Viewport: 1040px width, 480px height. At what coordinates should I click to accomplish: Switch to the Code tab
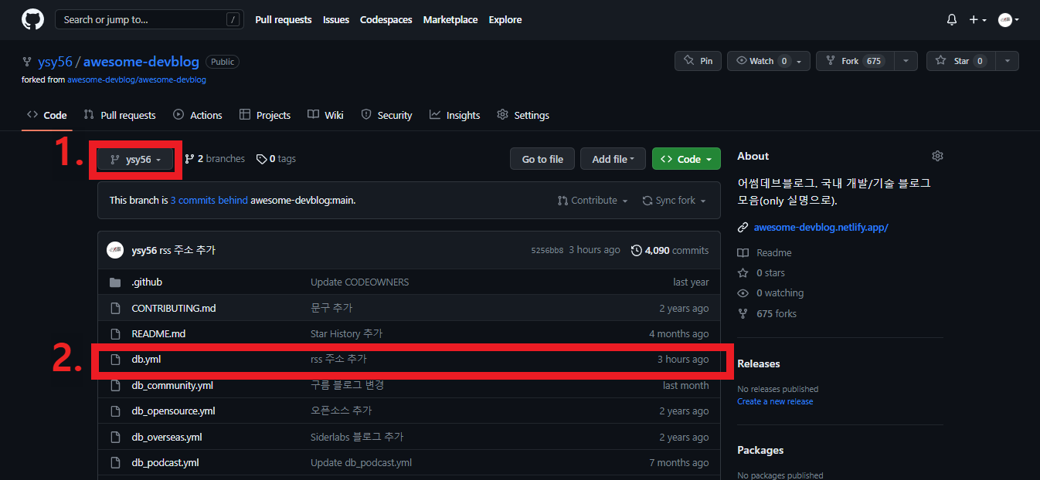click(47, 115)
